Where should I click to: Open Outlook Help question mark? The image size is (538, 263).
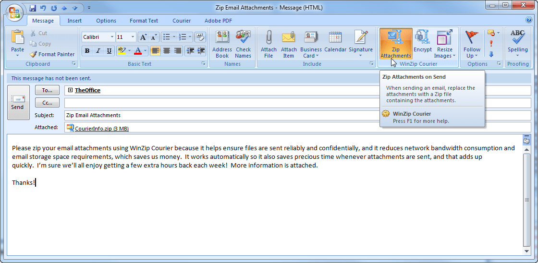(529, 20)
